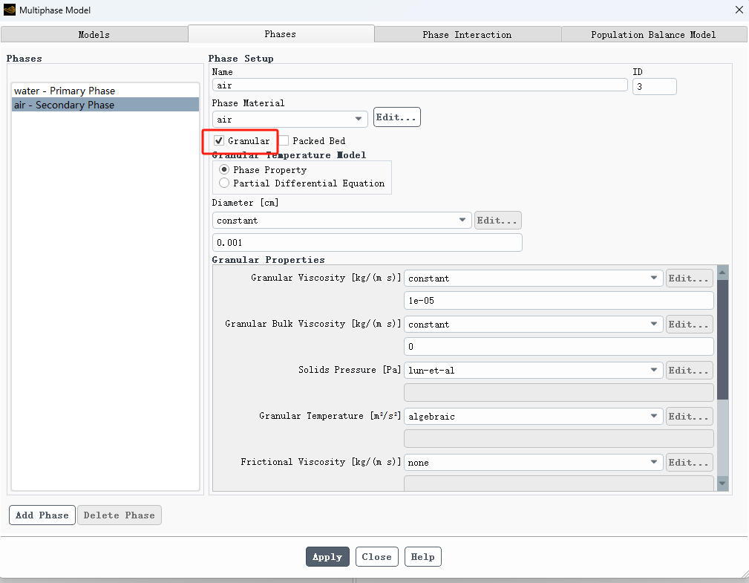Click Edit button beside Diameter dropdown
This screenshot has width=749, height=583.
[x=497, y=221]
